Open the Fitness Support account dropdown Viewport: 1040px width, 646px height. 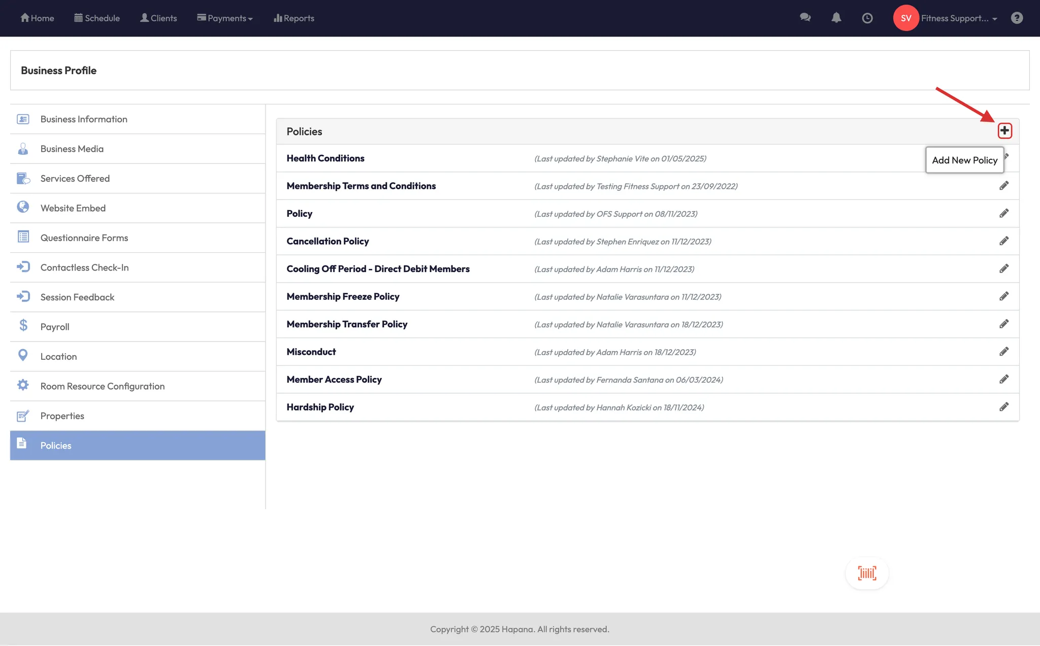[x=959, y=18]
